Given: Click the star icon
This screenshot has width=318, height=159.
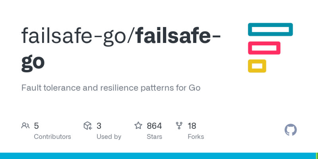Looking at the screenshot, I should pyautogui.click(x=138, y=126).
